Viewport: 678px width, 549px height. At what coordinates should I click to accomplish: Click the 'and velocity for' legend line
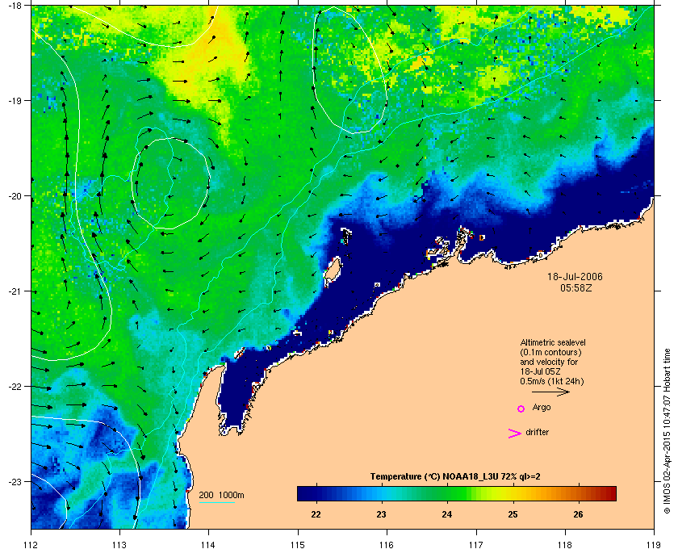pos(549,362)
